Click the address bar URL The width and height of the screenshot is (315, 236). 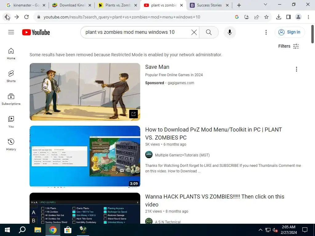[122, 17]
